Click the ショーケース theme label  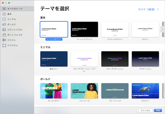[x=84, y=101]
